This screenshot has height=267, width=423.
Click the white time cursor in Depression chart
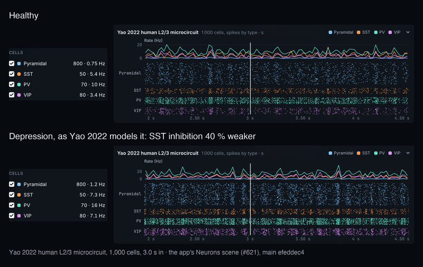point(250,199)
